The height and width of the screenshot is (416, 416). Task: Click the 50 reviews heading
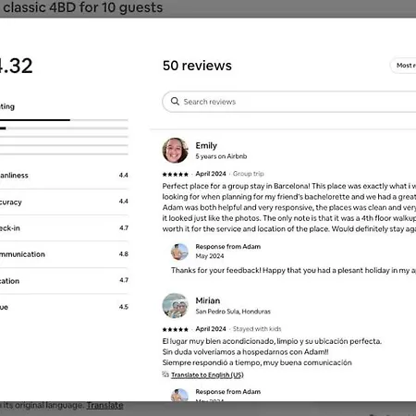197,66
